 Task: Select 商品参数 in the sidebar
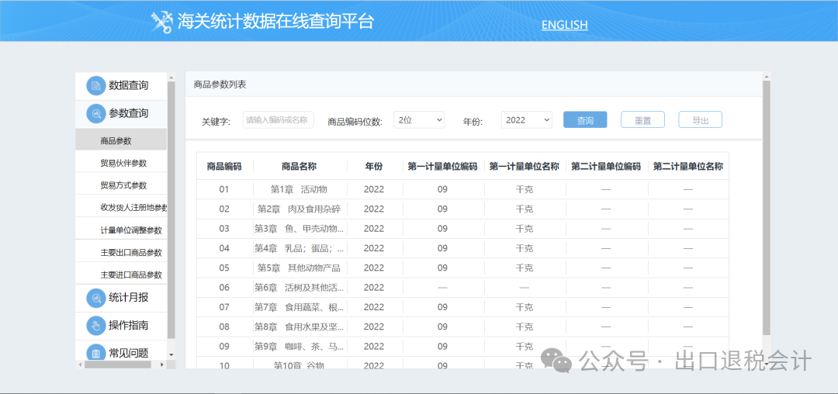click(x=116, y=141)
